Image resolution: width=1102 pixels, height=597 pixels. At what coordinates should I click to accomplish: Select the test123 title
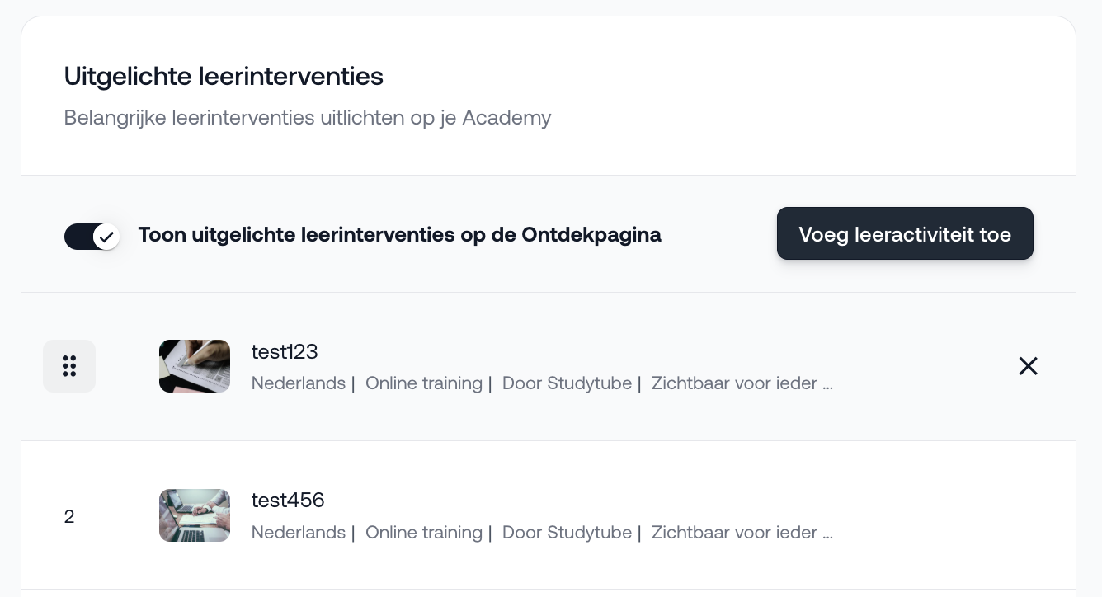pyautogui.click(x=285, y=351)
